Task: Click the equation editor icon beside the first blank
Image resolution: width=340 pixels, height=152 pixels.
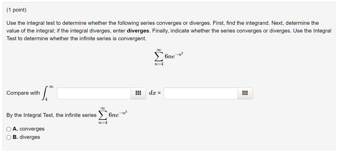Action: (x=138, y=93)
